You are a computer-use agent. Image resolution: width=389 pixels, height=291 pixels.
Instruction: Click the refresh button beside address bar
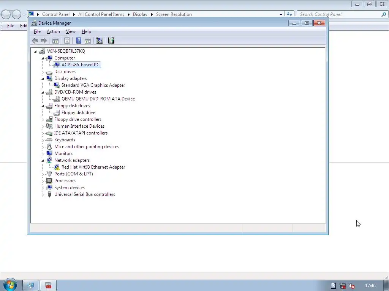coord(289,14)
